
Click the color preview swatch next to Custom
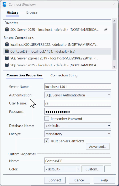pyautogui.click(x=108, y=169)
